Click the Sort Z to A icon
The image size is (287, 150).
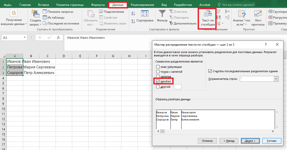pos(133,21)
